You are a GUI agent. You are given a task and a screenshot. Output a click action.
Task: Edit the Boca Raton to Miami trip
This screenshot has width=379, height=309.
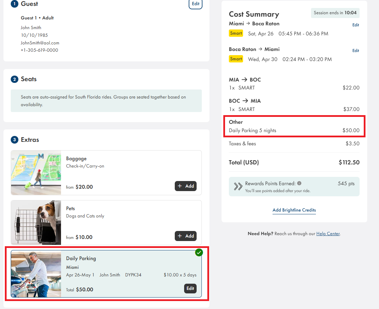point(355,51)
